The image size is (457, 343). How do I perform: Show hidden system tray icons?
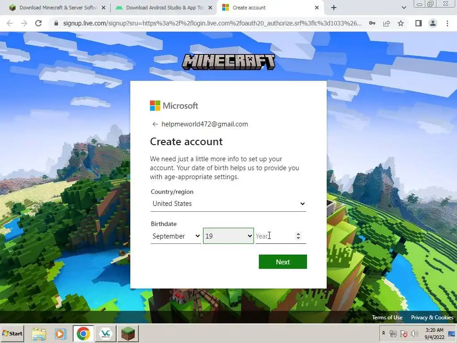click(x=383, y=333)
